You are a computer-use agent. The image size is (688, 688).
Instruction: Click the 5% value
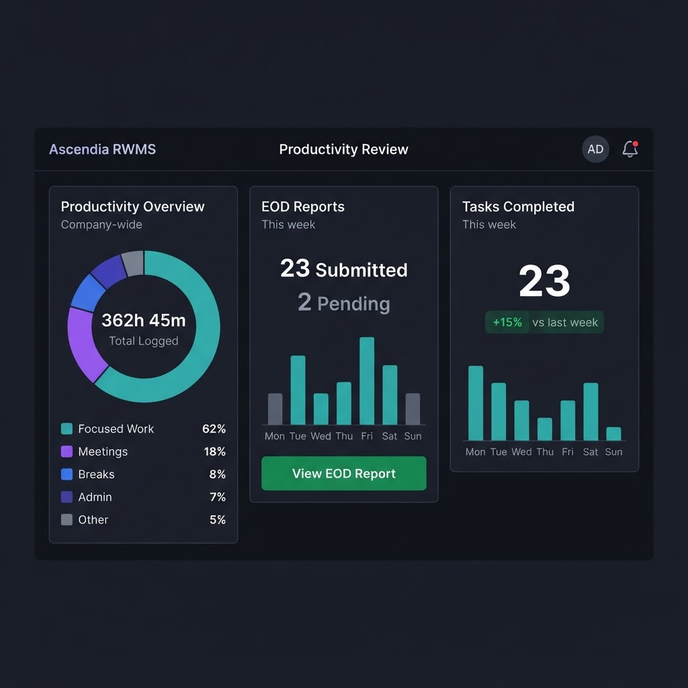coord(217,520)
